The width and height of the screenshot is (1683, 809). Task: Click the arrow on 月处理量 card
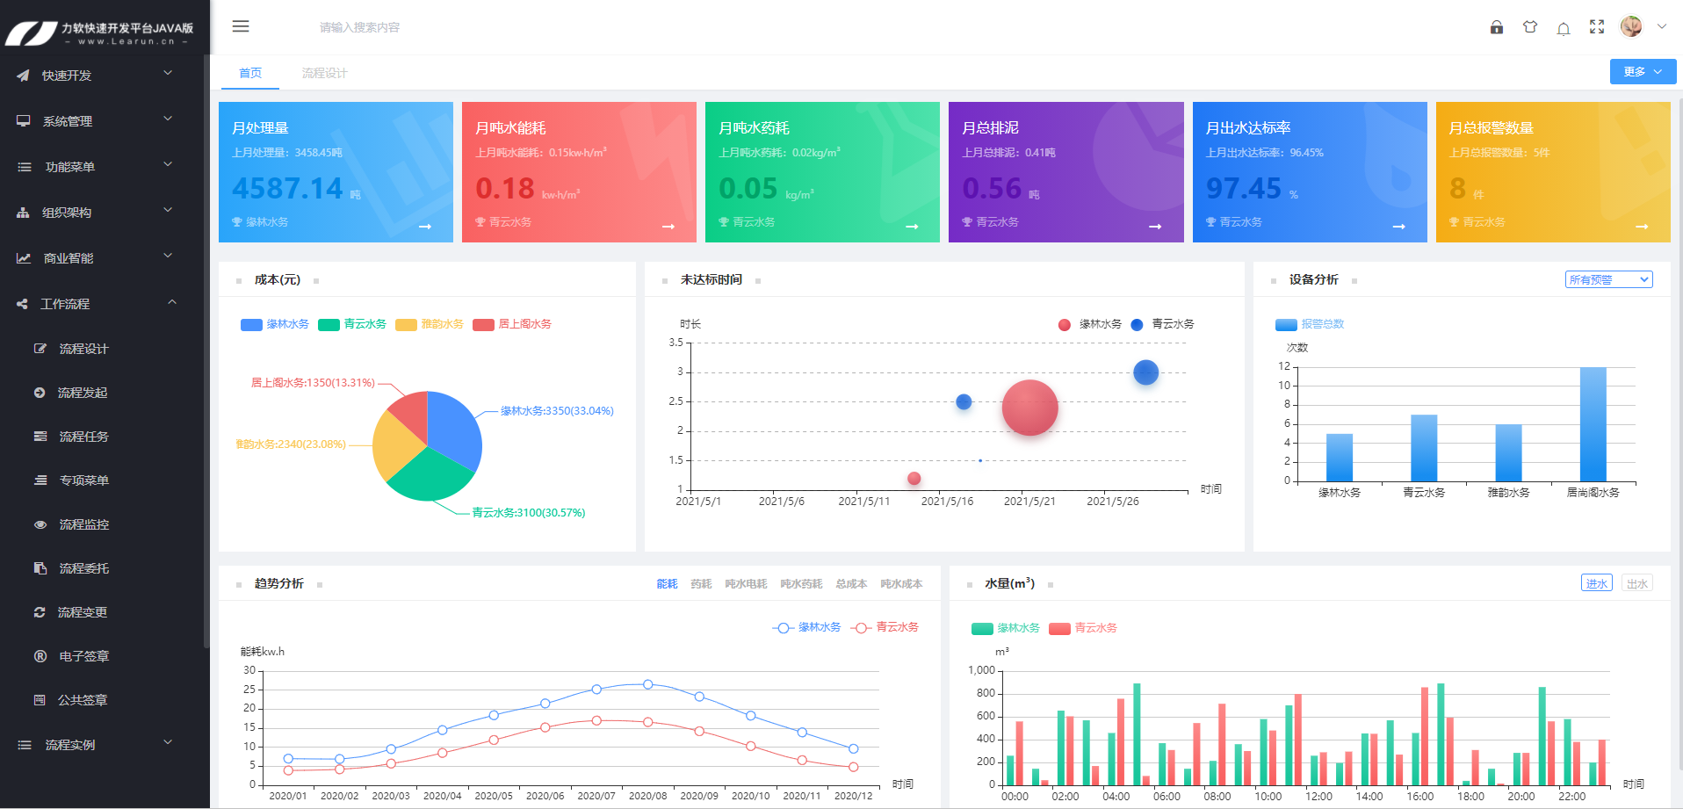425,227
